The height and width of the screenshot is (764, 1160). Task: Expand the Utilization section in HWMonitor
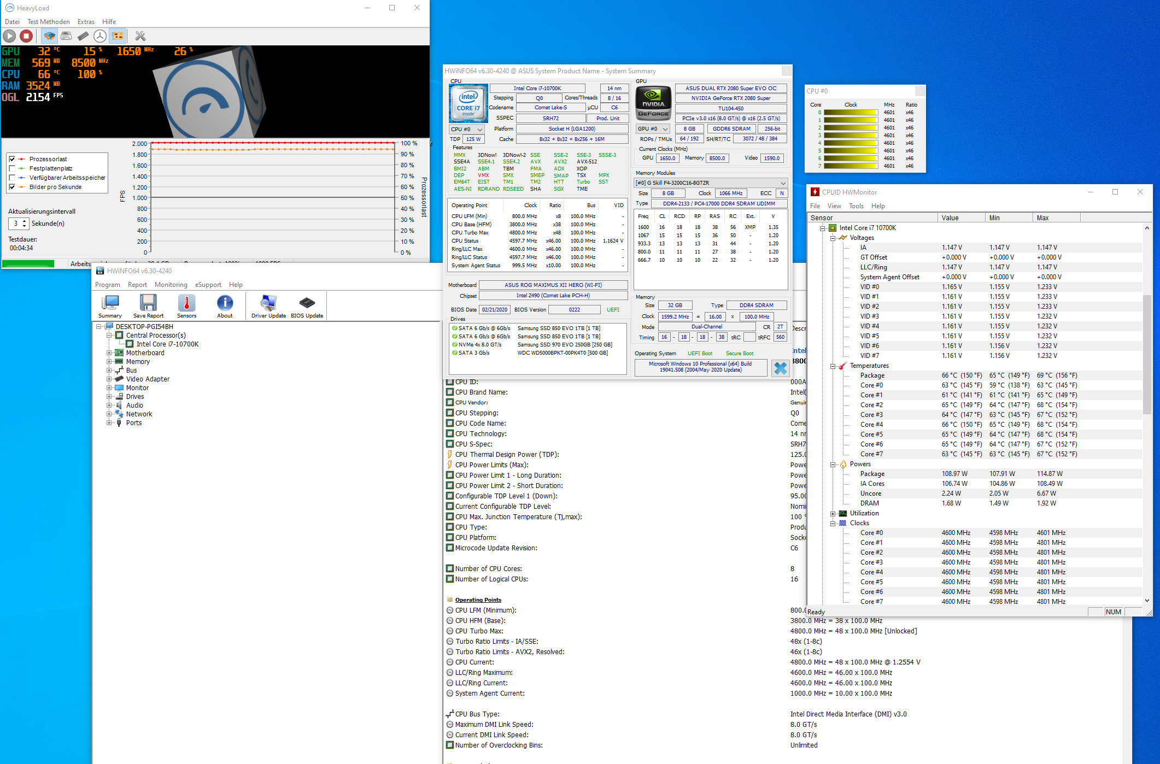[833, 514]
